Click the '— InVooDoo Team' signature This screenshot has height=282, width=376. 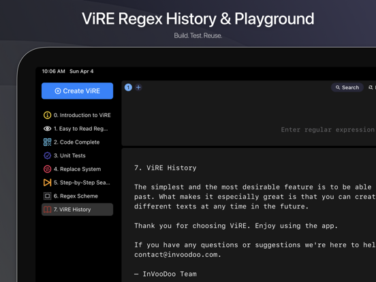[166, 274]
